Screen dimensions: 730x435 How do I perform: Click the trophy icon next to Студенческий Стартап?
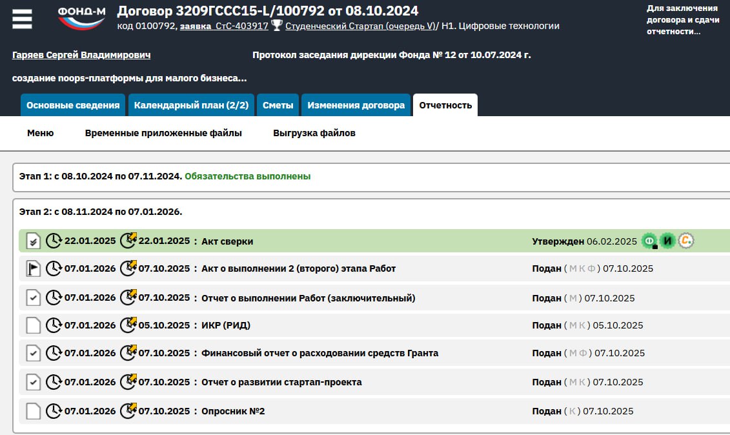277,26
